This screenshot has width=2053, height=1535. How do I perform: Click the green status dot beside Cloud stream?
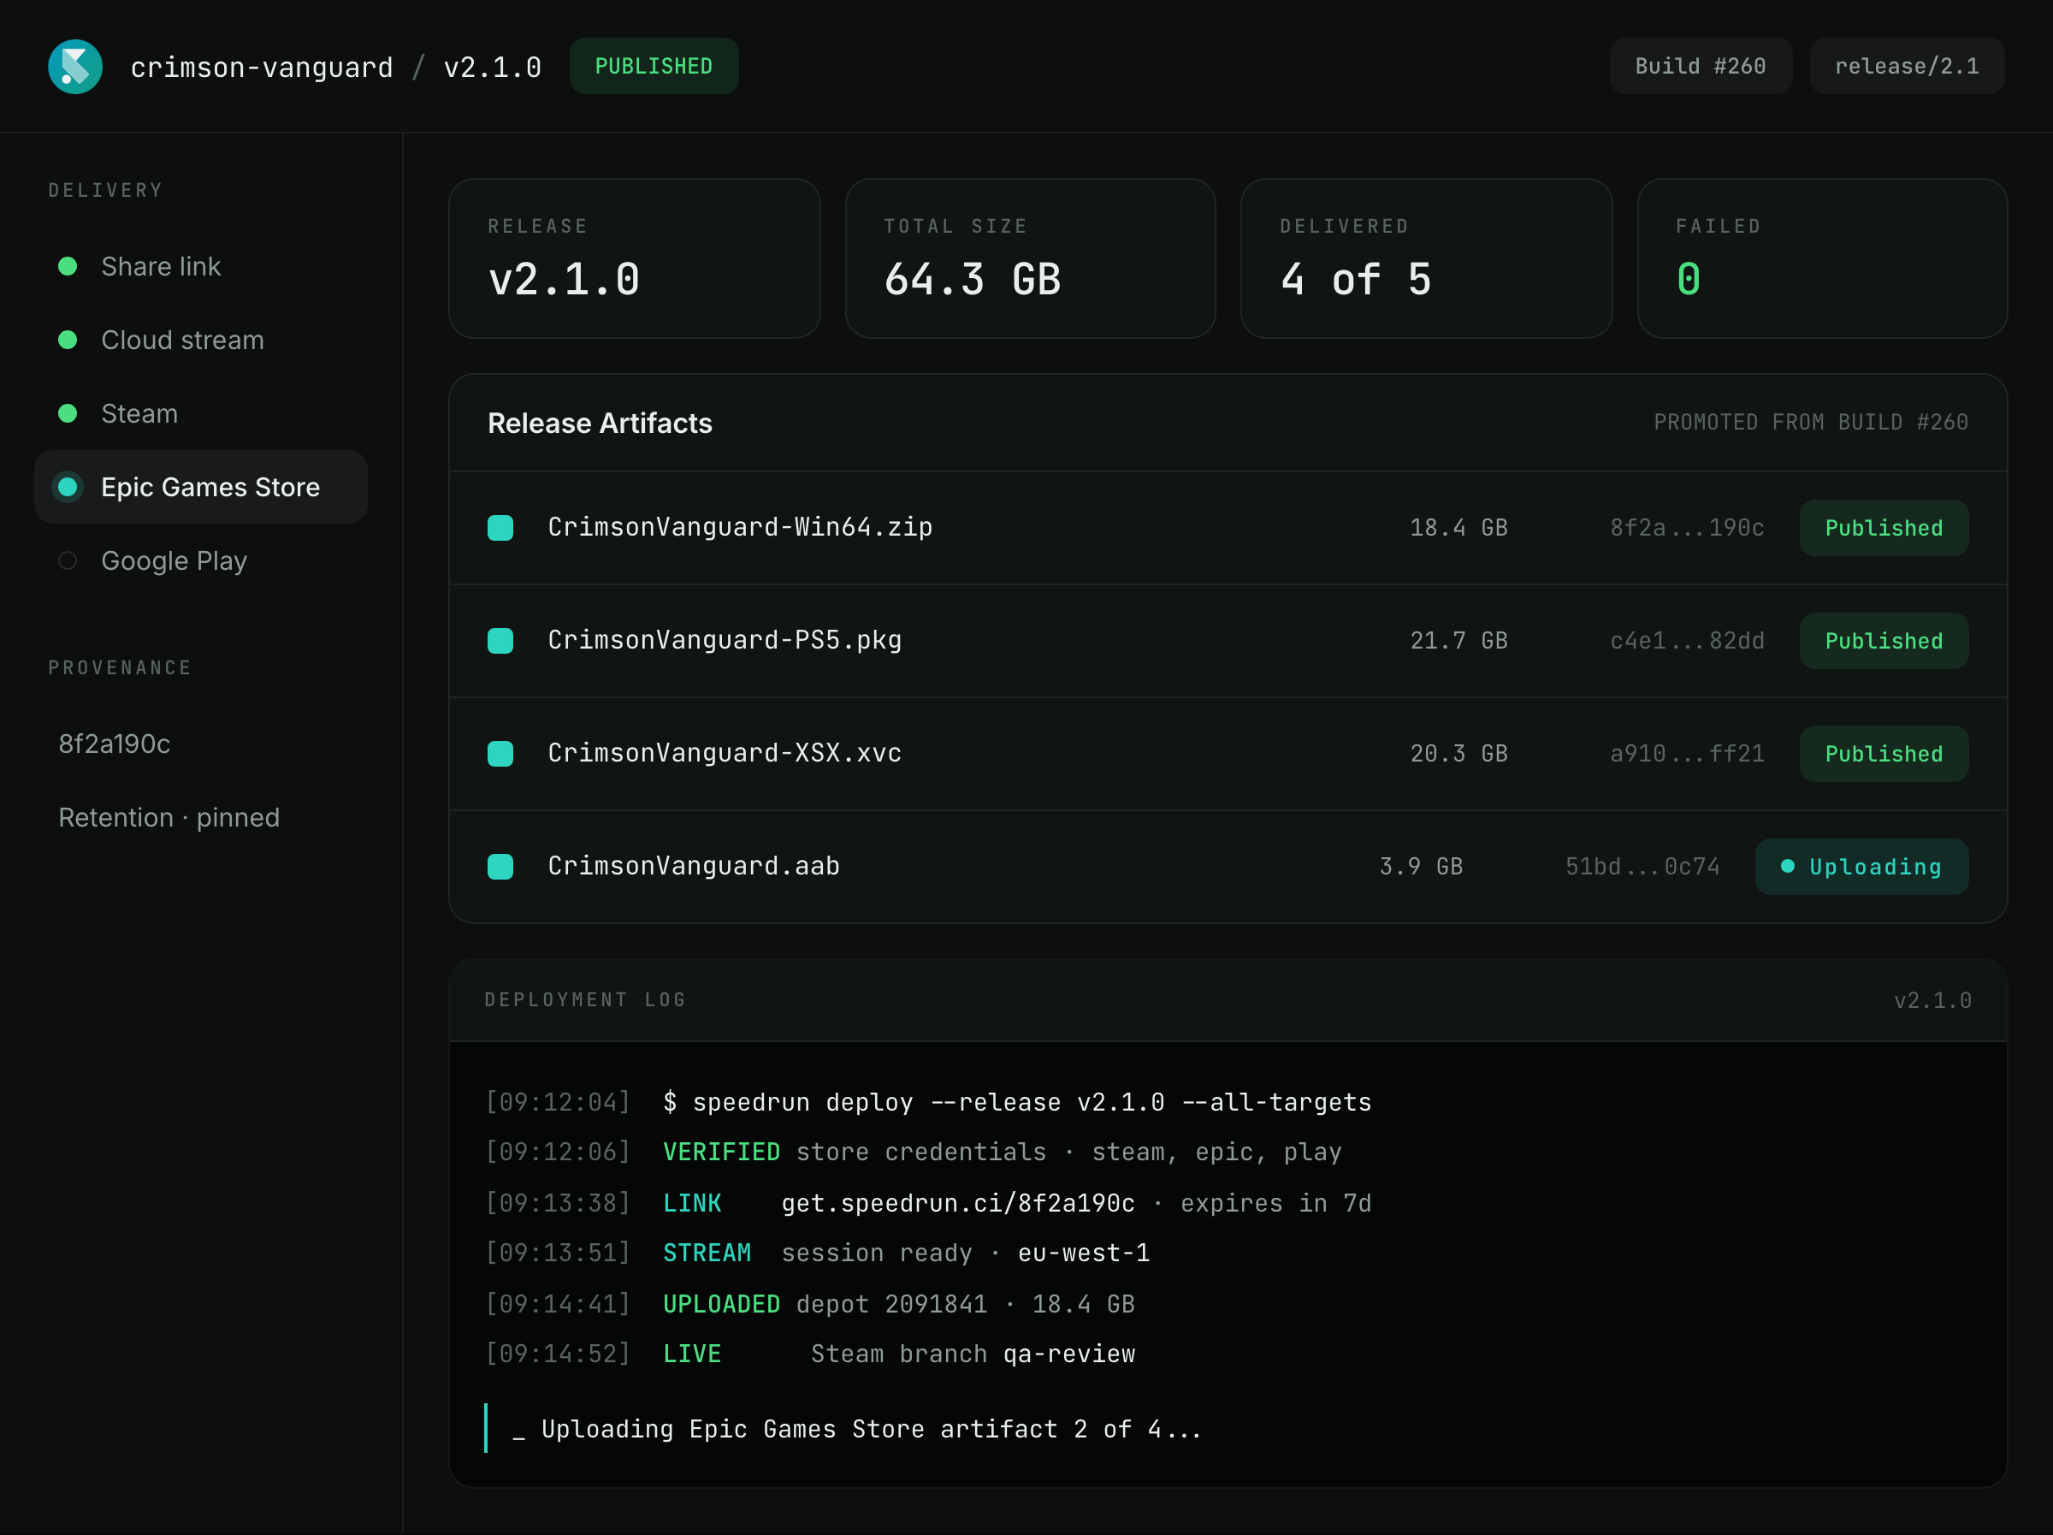tap(68, 340)
